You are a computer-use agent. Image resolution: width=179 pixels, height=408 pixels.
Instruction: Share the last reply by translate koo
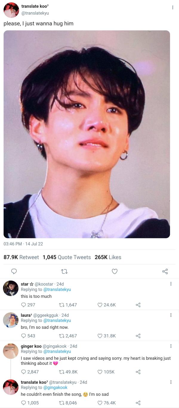click(138, 403)
